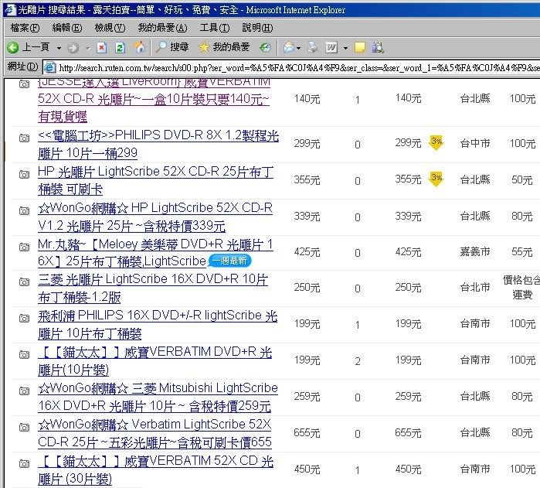The height and width of the screenshot is (488, 540).
Task: Click the Stop loading icon
Action: [x=102, y=48]
